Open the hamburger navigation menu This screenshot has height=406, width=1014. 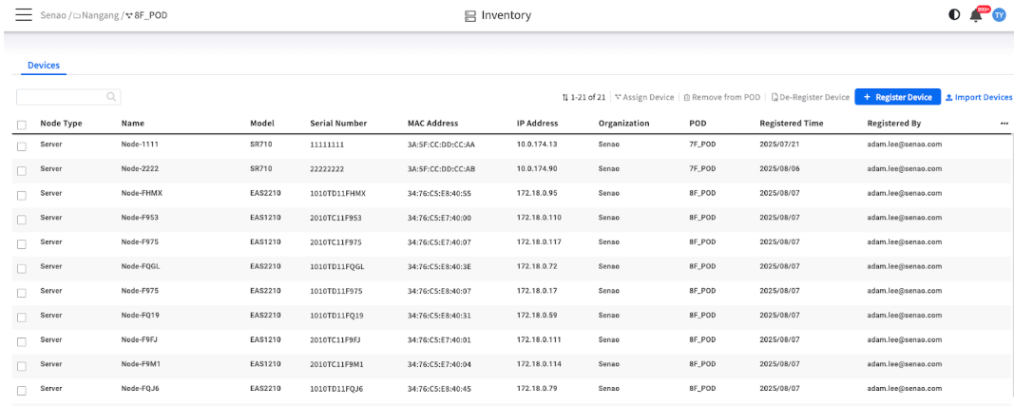pos(24,15)
